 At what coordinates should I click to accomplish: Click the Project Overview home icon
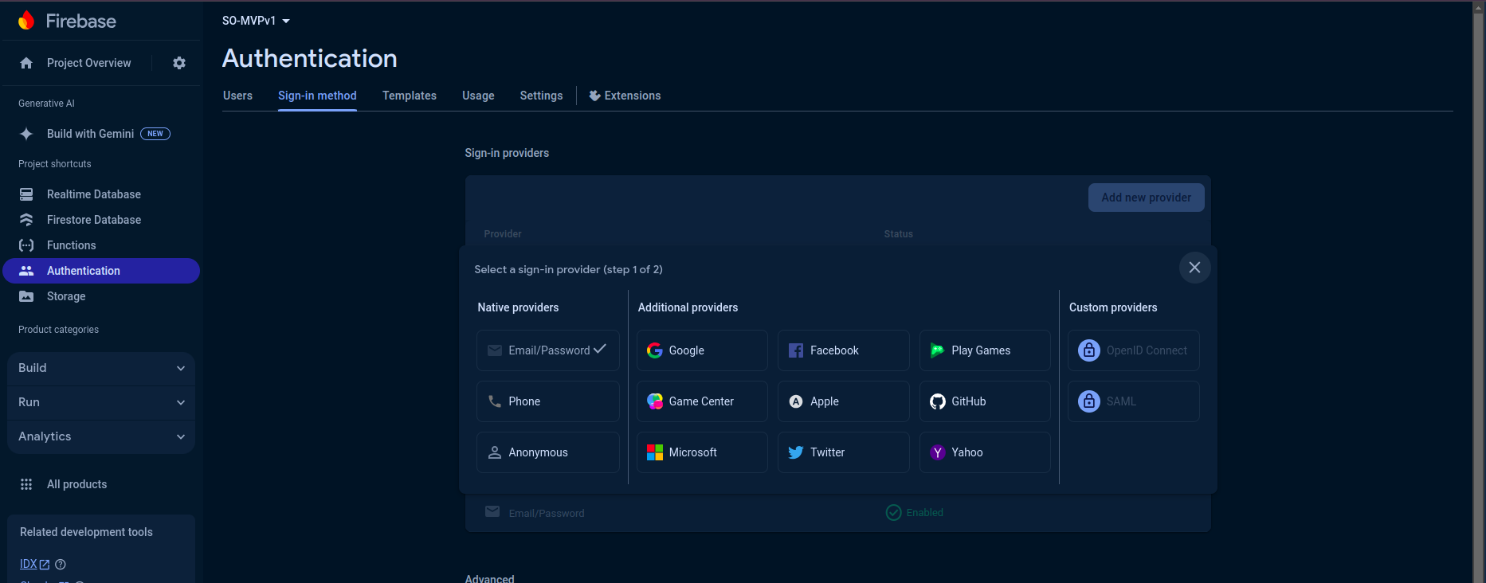pyautogui.click(x=26, y=63)
